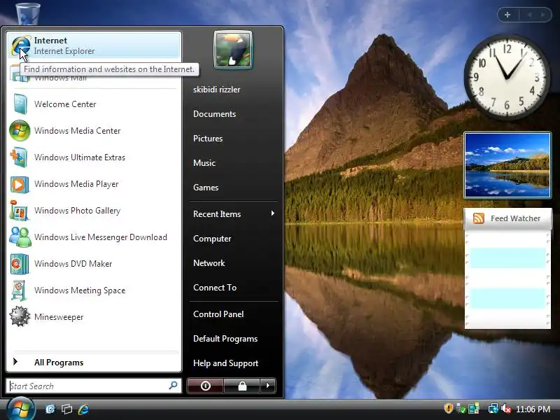Open Windows Ultimate Extras icon
The height and width of the screenshot is (420, 560).
20,157
